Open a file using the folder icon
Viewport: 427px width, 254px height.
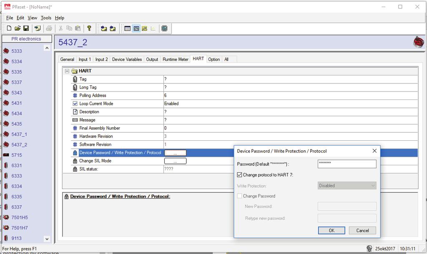pos(18,28)
